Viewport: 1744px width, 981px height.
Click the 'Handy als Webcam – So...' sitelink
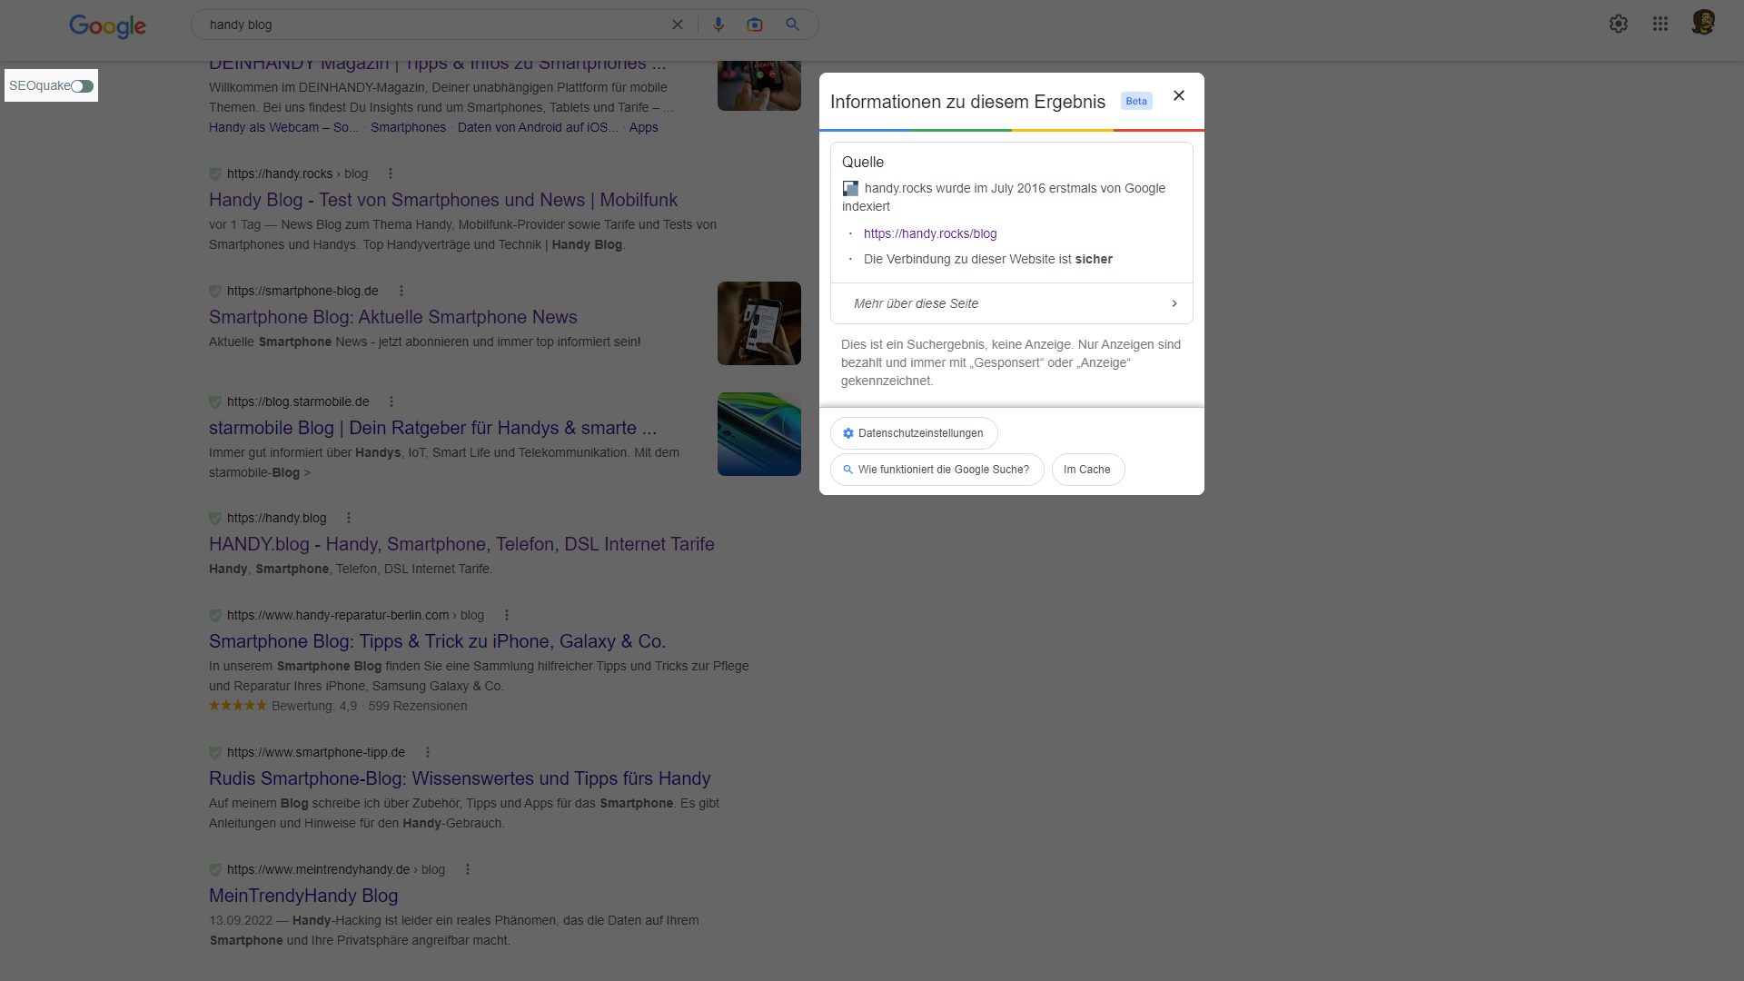[x=284, y=127]
